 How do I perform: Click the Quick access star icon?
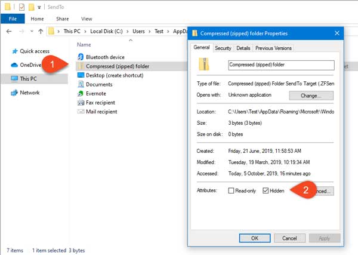[x=15, y=51]
